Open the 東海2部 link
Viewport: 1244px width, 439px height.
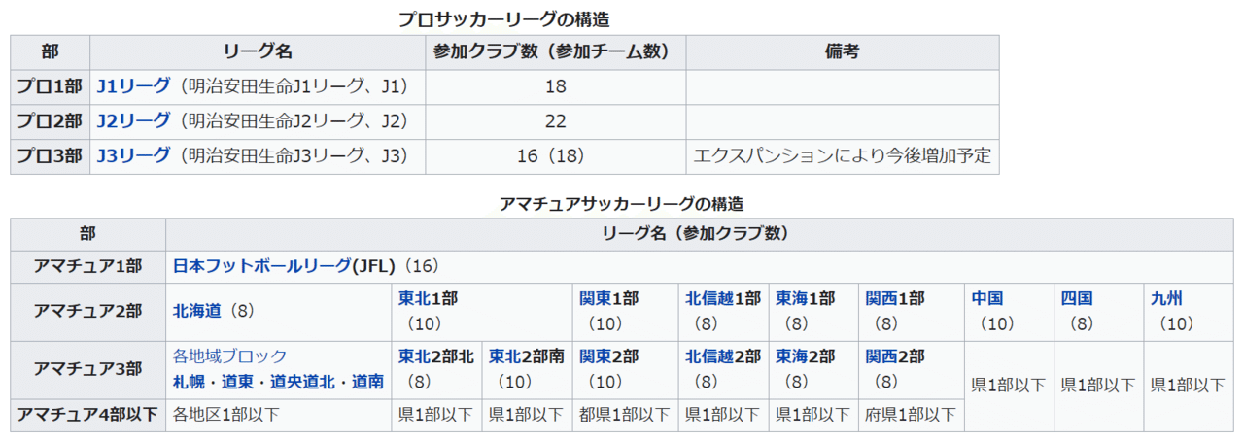[x=805, y=356]
